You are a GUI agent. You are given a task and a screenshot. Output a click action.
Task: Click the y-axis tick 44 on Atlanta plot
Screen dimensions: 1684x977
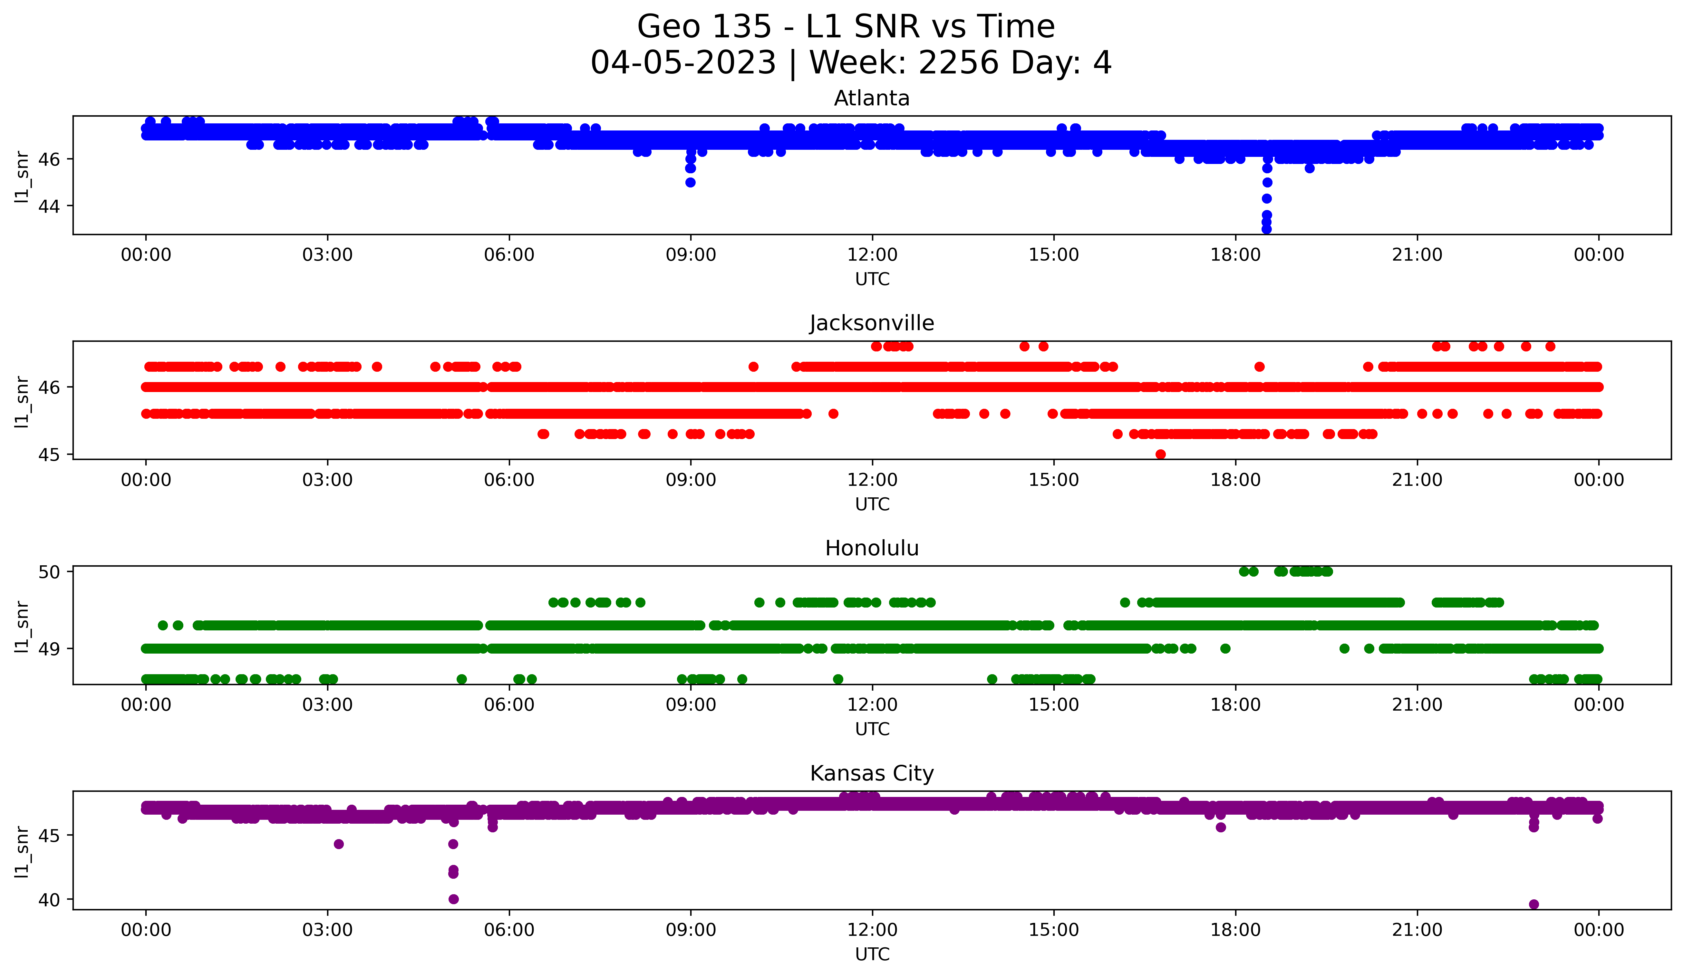click(49, 206)
